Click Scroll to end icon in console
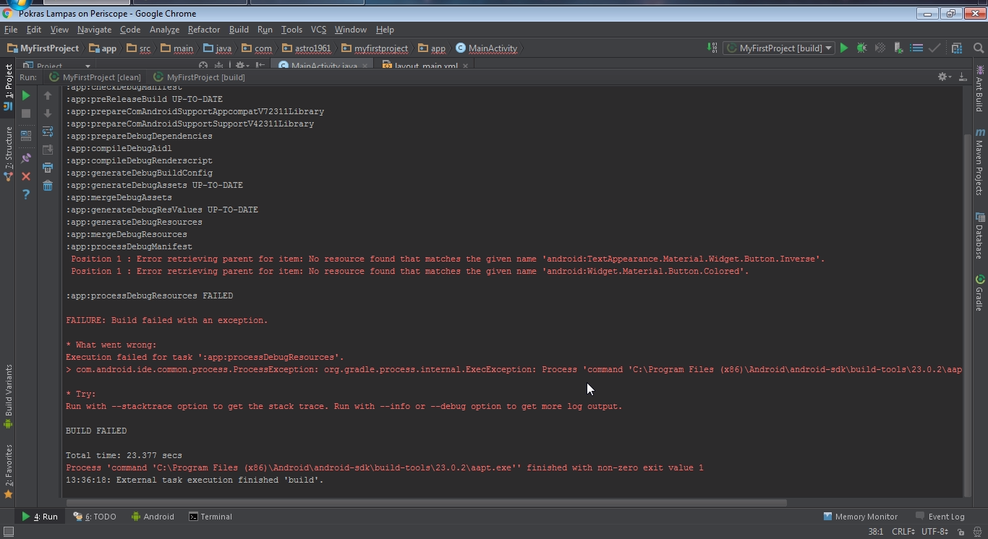Image resolution: width=988 pixels, height=539 pixels. coord(48,150)
